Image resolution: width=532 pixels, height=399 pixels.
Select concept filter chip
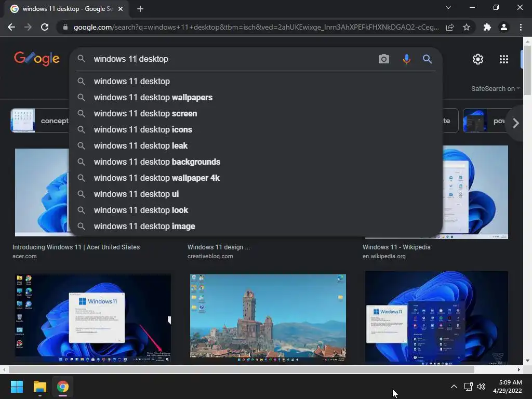click(40, 121)
